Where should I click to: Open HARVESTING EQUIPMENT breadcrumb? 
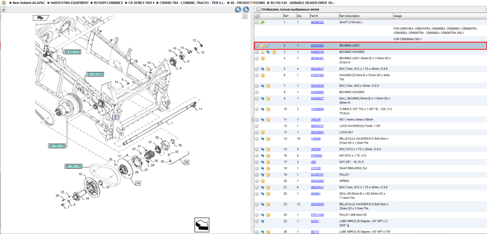70,2
